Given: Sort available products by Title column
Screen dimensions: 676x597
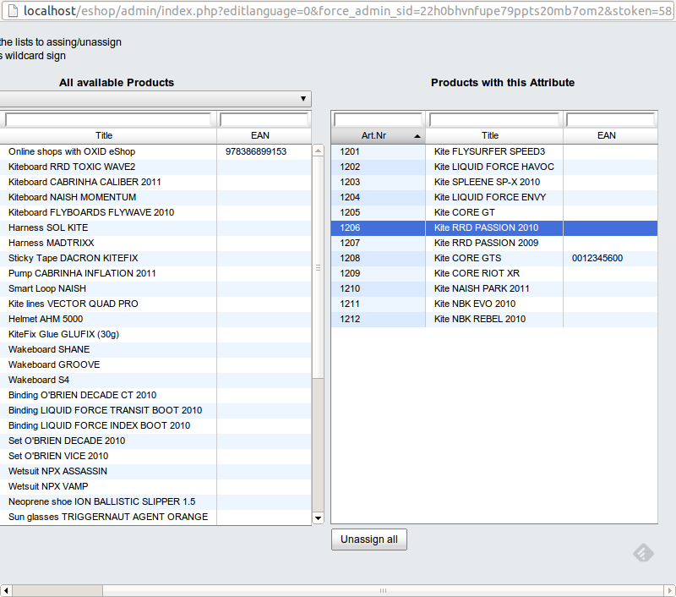Looking at the screenshot, I should 104,135.
